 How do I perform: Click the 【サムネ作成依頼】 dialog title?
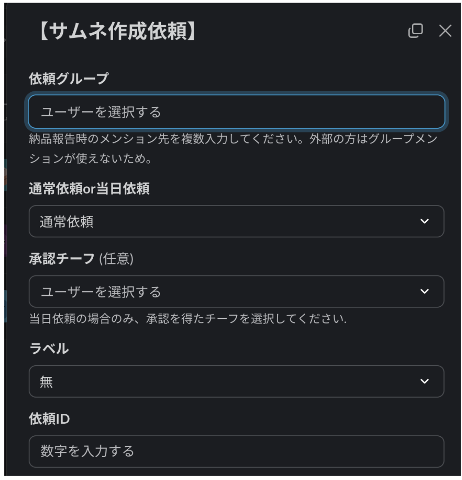pyautogui.click(x=117, y=32)
